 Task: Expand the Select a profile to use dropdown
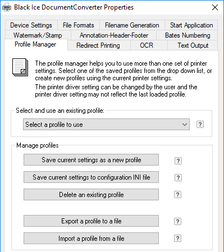[106, 125]
